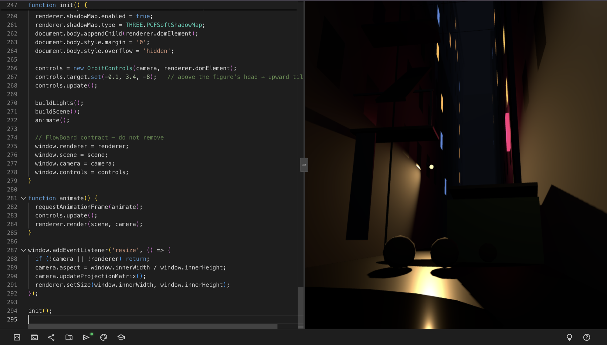Click 'controls.target.set' on line 267
Image resolution: width=607 pixels, height=345 pixels.
68,77
